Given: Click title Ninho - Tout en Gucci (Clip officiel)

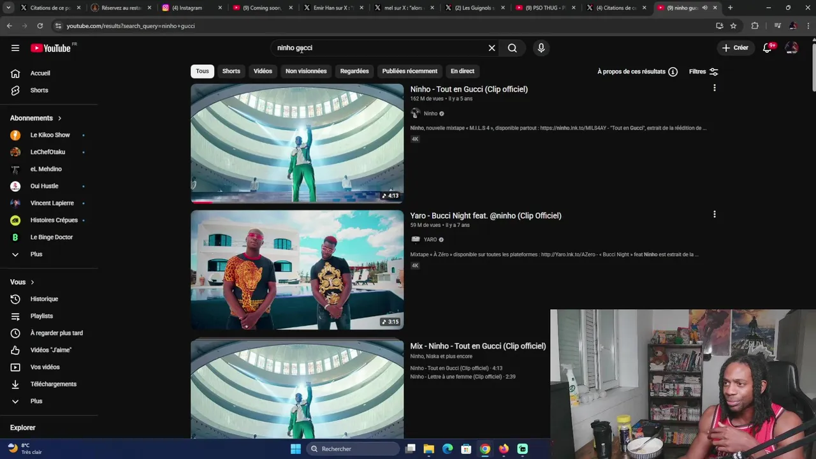Looking at the screenshot, I should [x=469, y=89].
